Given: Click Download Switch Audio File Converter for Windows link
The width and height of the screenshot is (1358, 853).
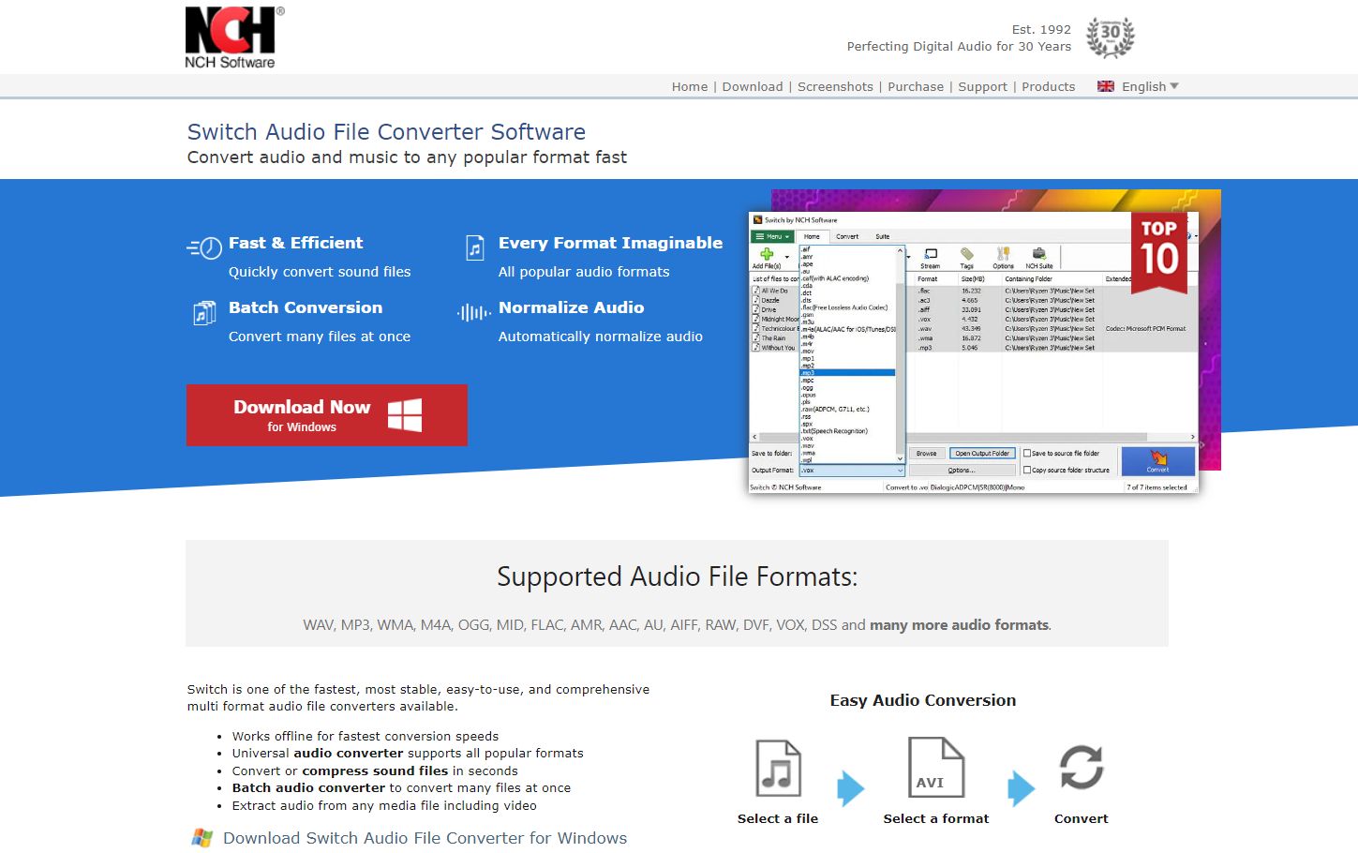Looking at the screenshot, I should 425,838.
